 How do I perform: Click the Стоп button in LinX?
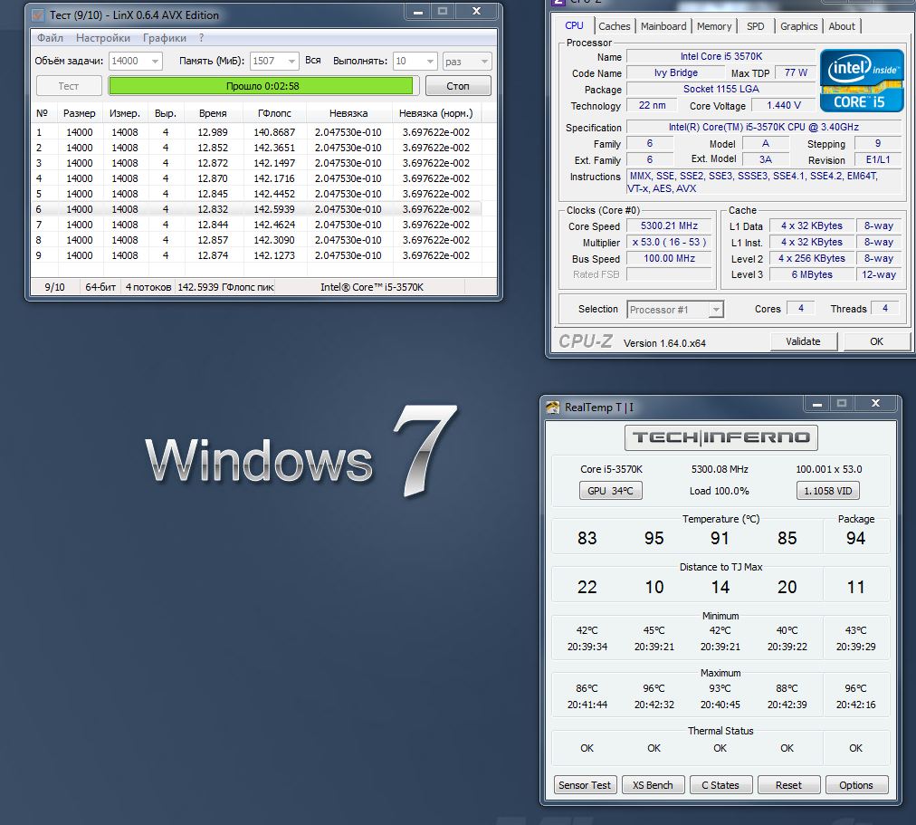point(458,86)
